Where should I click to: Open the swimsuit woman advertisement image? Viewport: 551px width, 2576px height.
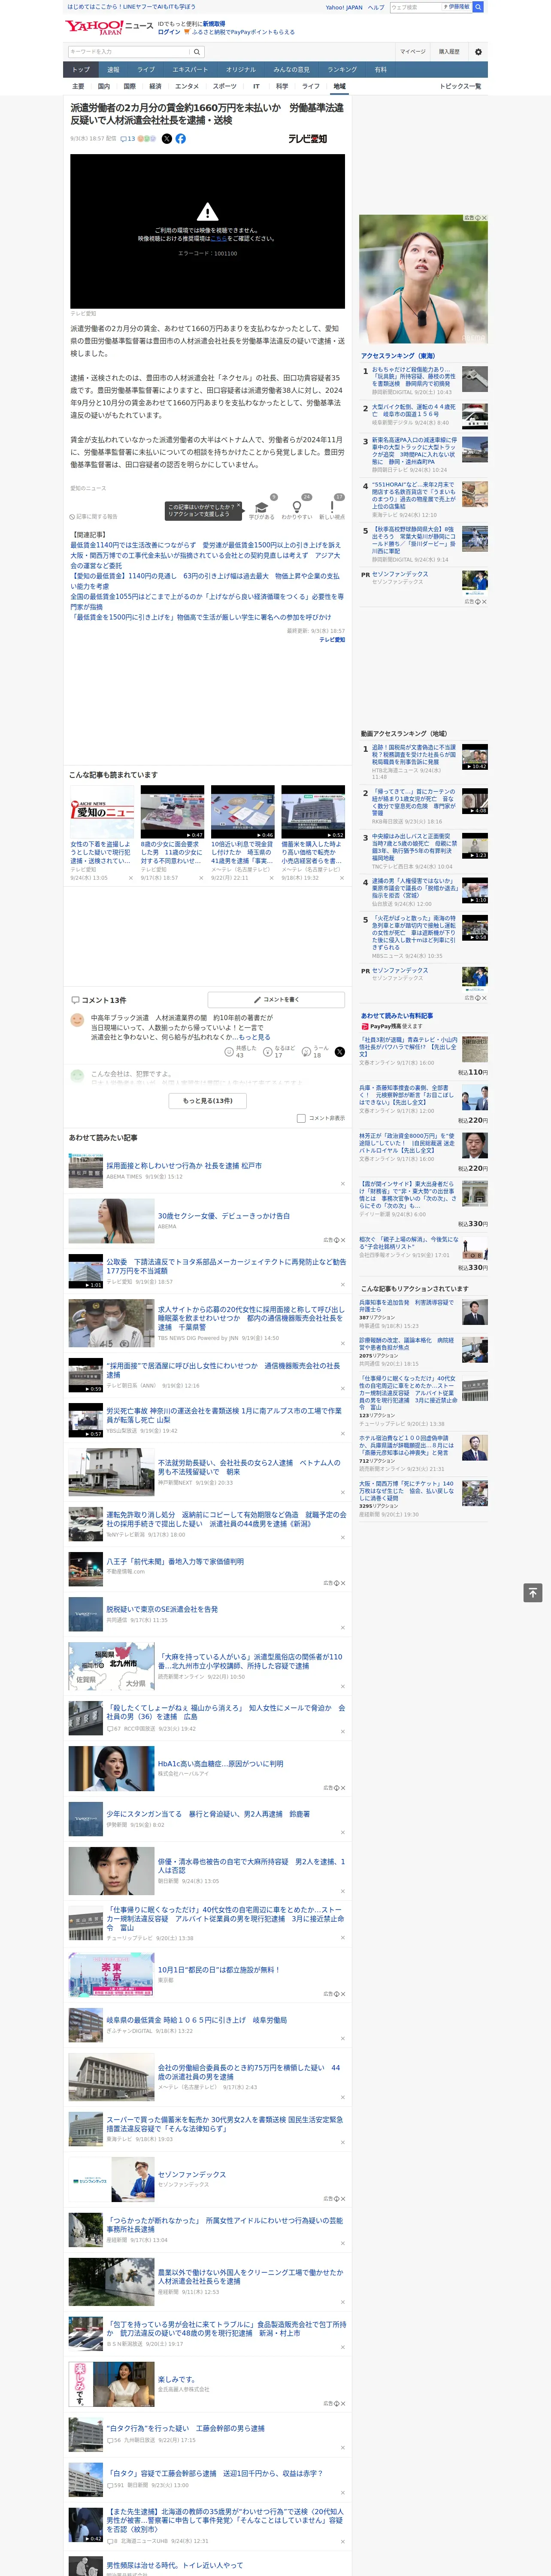(x=423, y=279)
